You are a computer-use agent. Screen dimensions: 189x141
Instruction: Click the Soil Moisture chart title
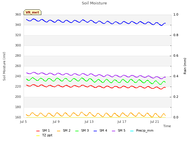click(94, 3)
